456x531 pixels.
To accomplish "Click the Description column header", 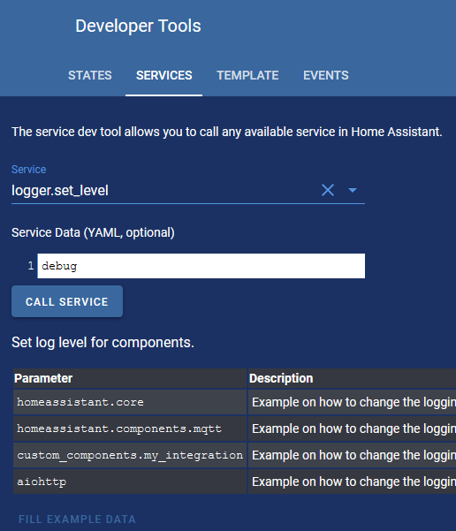I will (352, 378).
